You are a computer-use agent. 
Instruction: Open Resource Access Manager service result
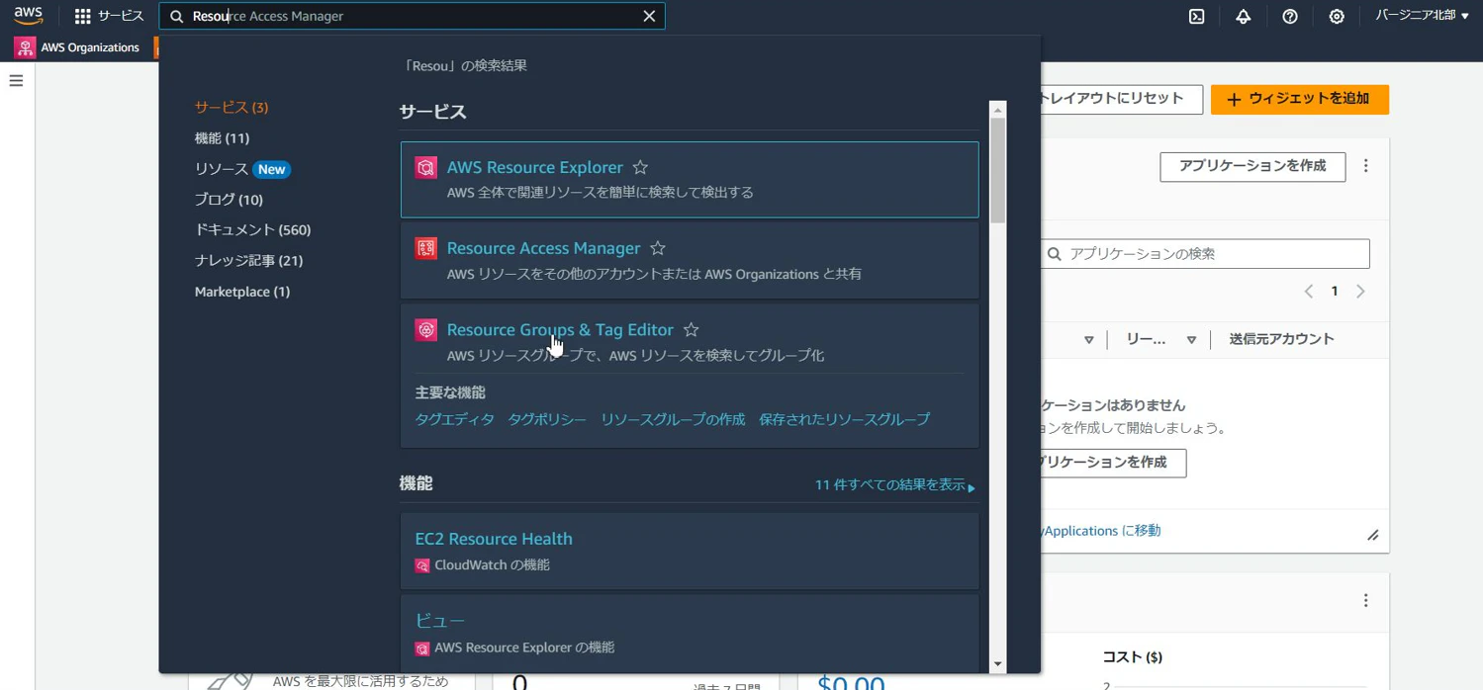point(544,248)
